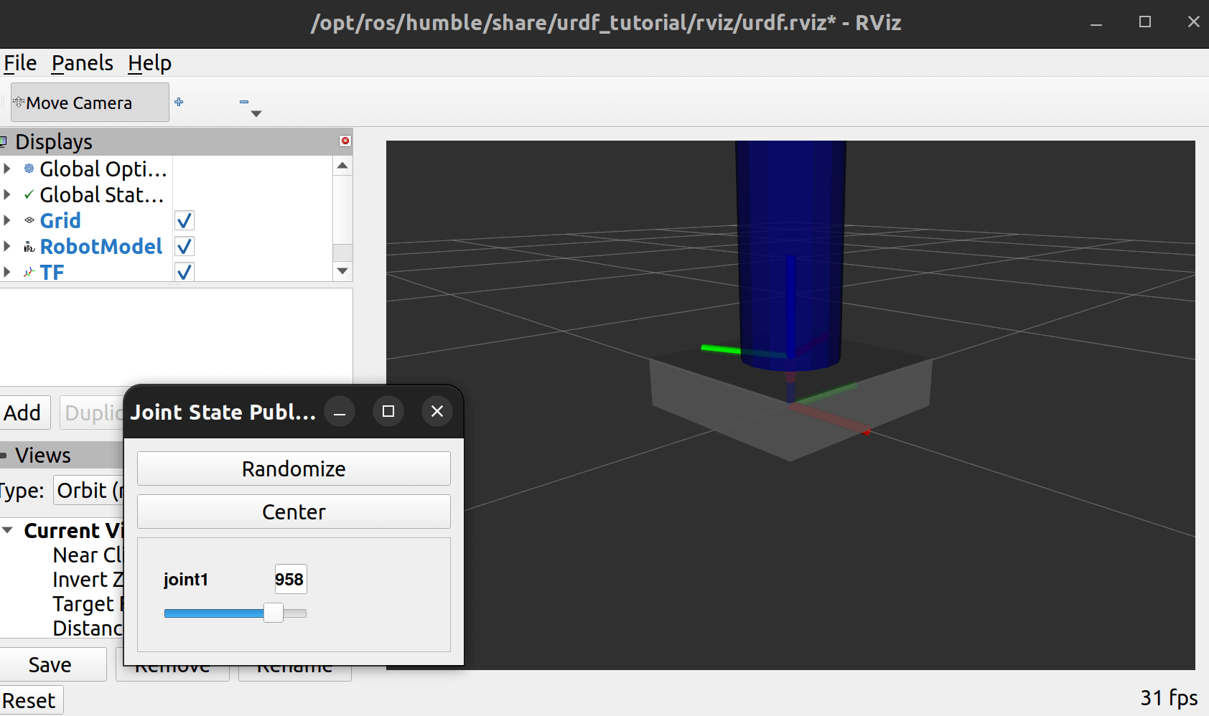Click the minus remove-tool icon in toolbar
Image resolution: width=1209 pixels, height=716 pixels.
pos(244,102)
